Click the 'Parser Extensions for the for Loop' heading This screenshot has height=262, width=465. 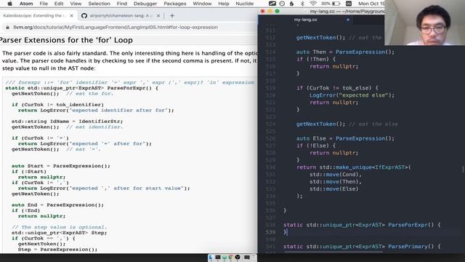pyautogui.click(x=66, y=40)
